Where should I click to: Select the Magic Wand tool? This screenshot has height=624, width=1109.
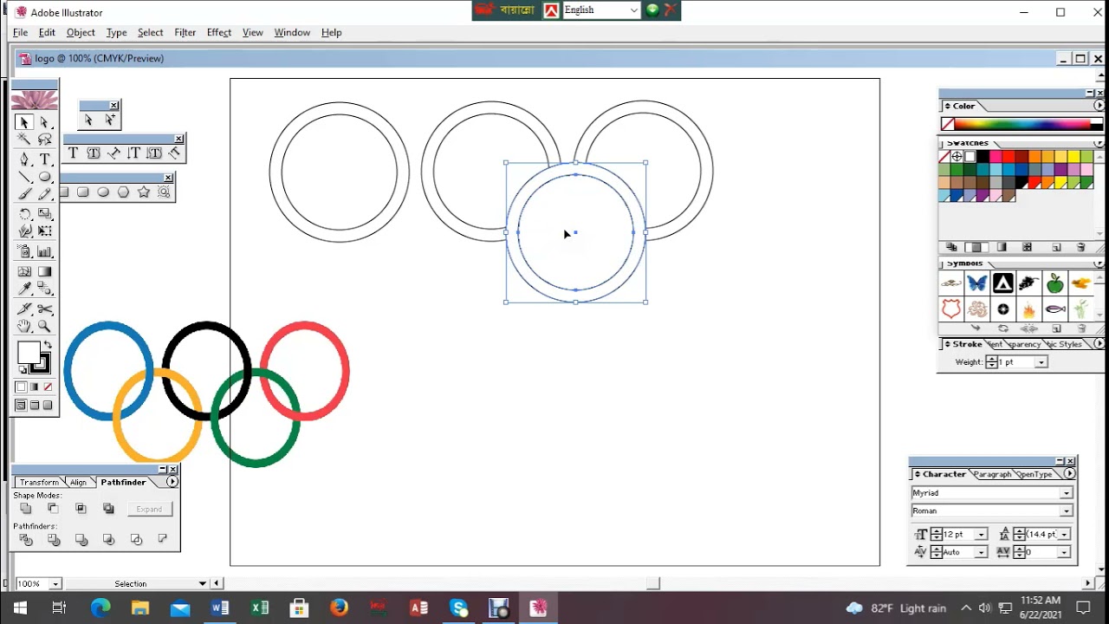24,139
